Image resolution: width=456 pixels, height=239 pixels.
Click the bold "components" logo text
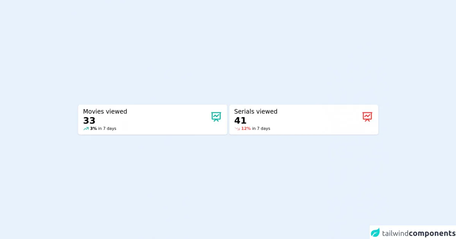click(x=432, y=233)
